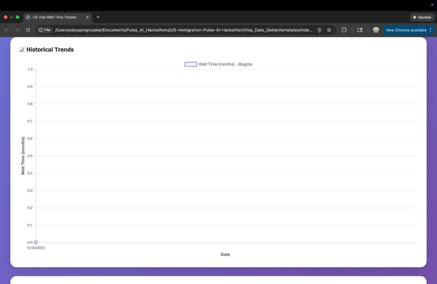Screen dimensions: 437x284
Task: Click the Wait Time (months) y-axis title
Action: click(x=23, y=156)
